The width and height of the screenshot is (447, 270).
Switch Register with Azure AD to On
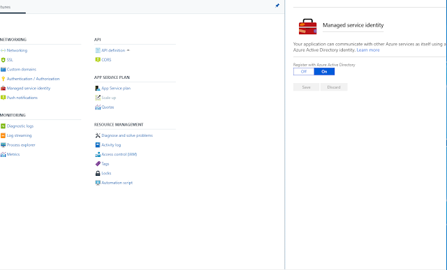(x=324, y=71)
